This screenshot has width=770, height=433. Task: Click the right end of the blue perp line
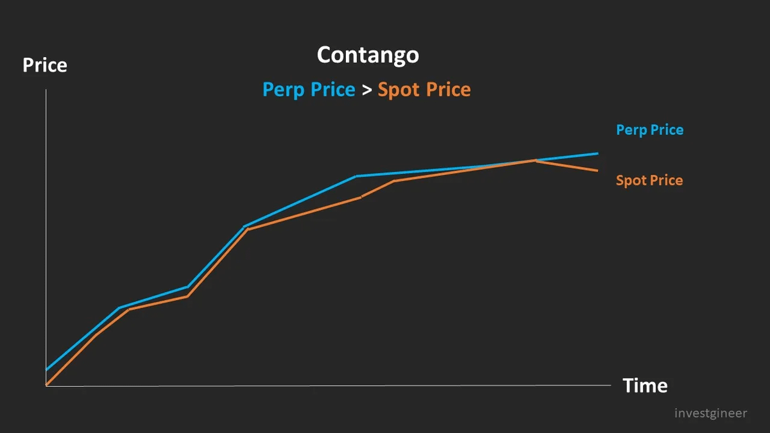tap(597, 153)
